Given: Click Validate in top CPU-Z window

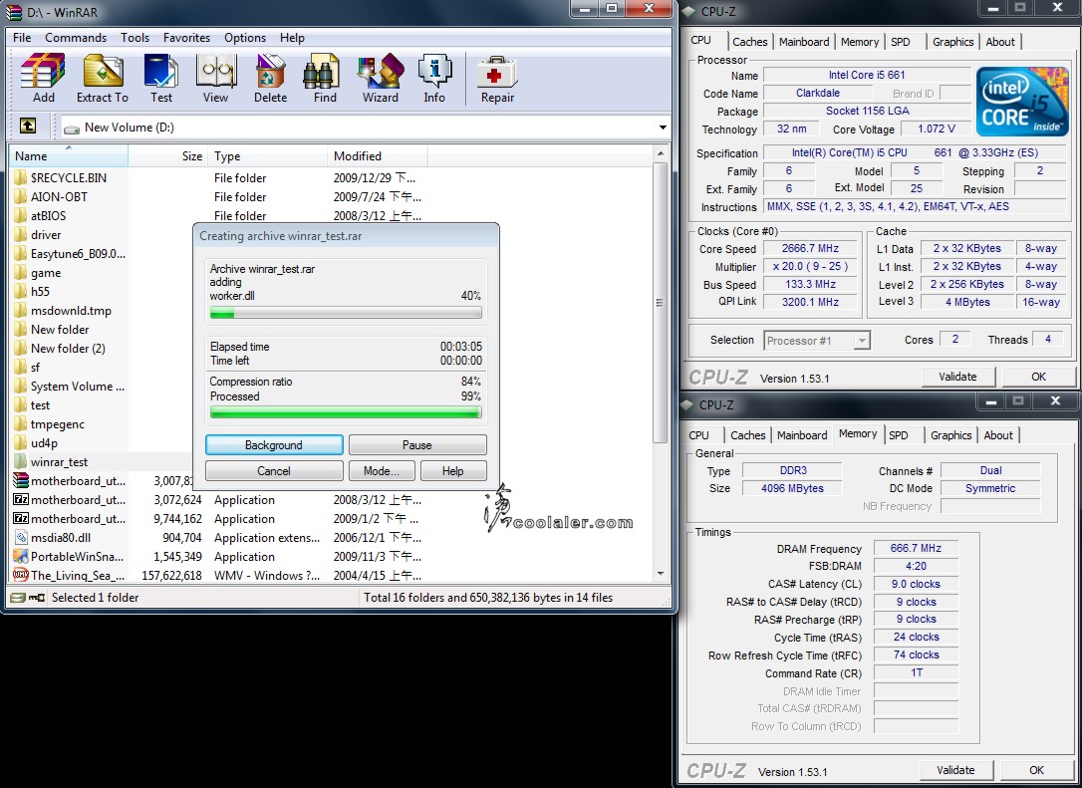Looking at the screenshot, I should 957,377.
